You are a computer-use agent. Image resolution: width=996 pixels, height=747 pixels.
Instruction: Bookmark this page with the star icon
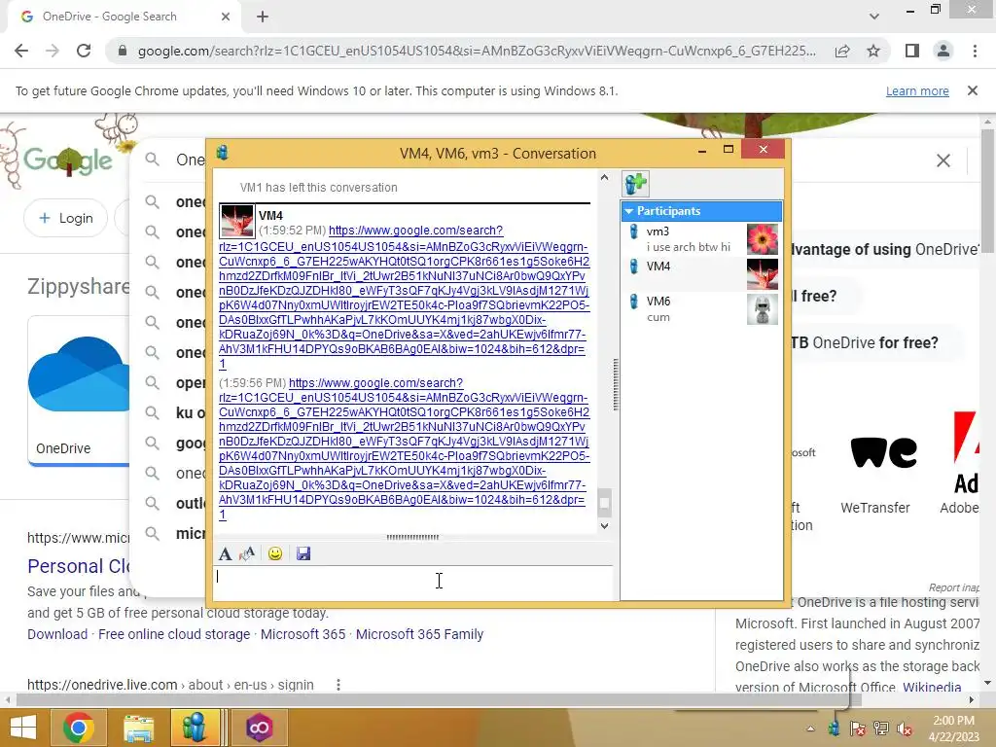point(873,51)
